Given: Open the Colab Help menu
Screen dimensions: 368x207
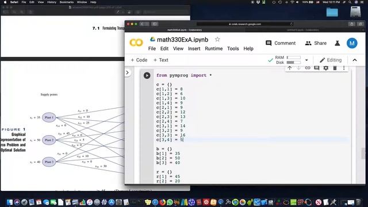Looking at the screenshot, I should [x=248, y=48].
